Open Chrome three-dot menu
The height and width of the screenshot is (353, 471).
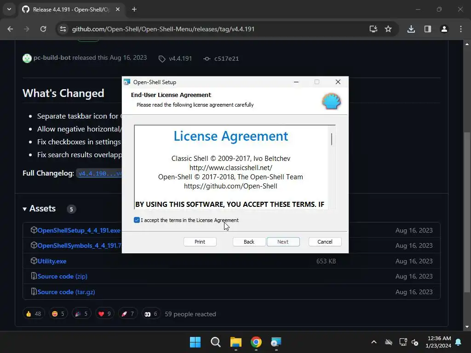pyautogui.click(x=461, y=29)
